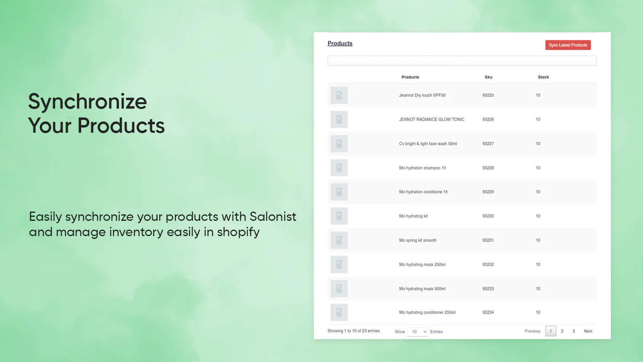Sort table by Stock column header

[543, 77]
